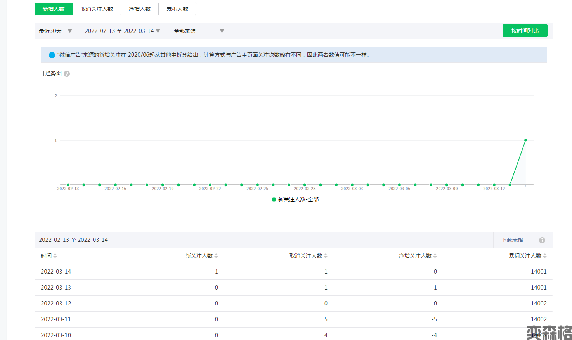Sort table by 时间 column arrows
This screenshot has height=340, width=572.
(x=55, y=256)
